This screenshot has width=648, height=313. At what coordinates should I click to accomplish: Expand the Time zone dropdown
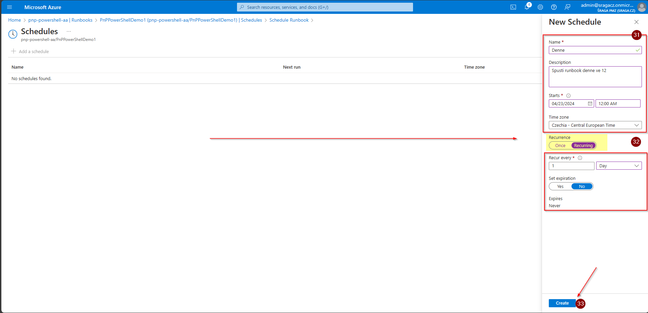[x=595, y=125]
